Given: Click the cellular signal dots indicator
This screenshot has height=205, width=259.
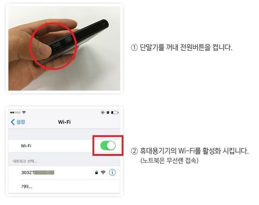Looking at the screenshot, I should pyautogui.click(x=15, y=113).
